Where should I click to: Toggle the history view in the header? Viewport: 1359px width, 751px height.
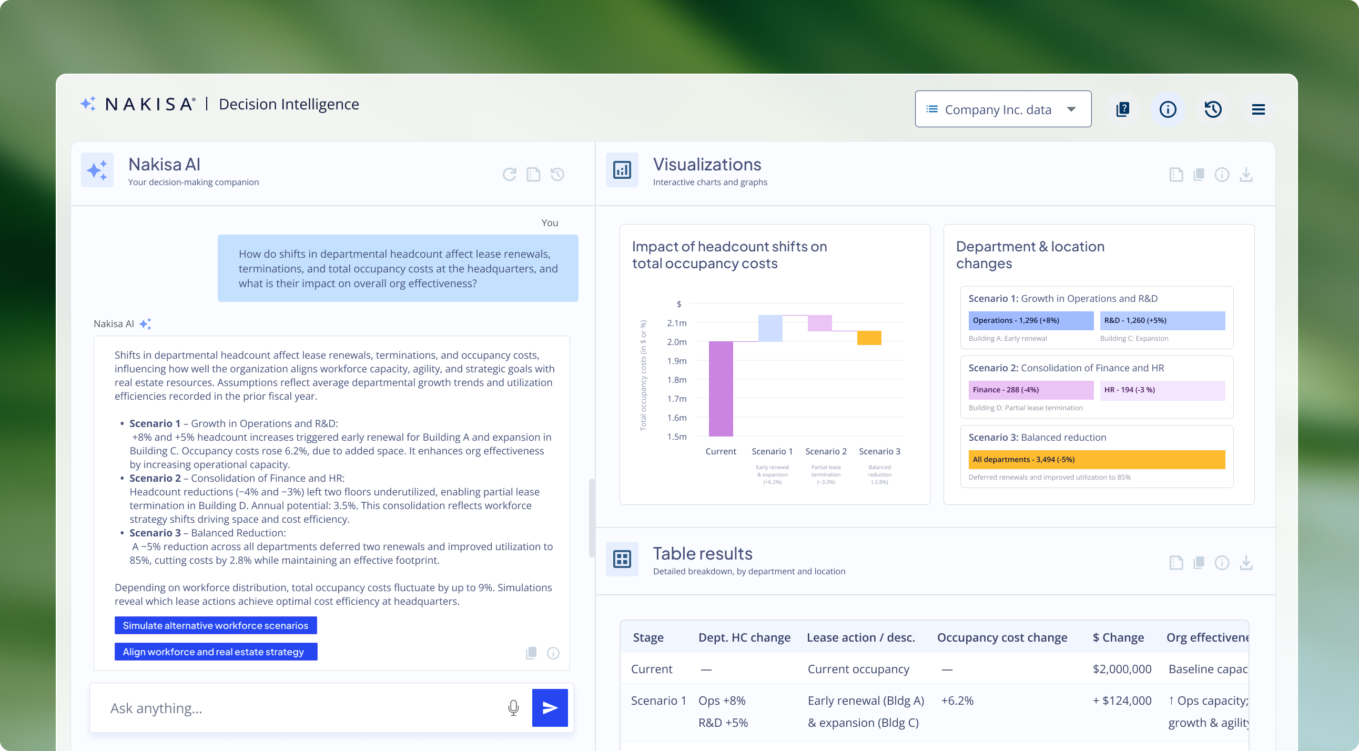(1213, 109)
